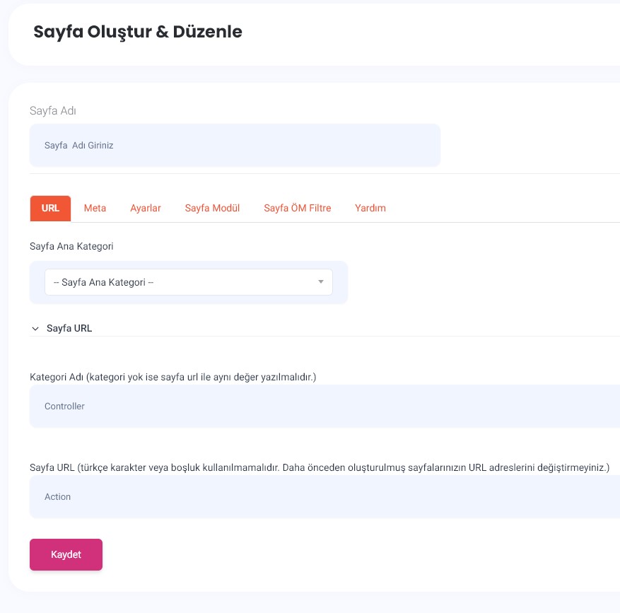Collapse the section using the Sayfa URL chevron

[35, 329]
